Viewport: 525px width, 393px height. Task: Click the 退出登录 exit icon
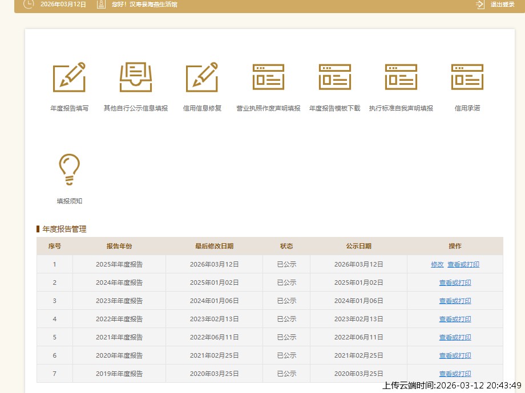pyautogui.click(x=480, y=5)
